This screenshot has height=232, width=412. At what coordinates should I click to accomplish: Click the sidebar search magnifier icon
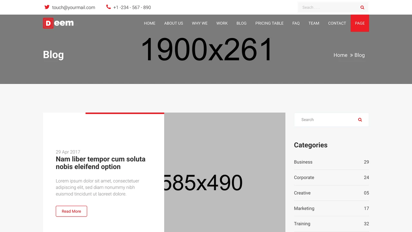coord(360,120)
